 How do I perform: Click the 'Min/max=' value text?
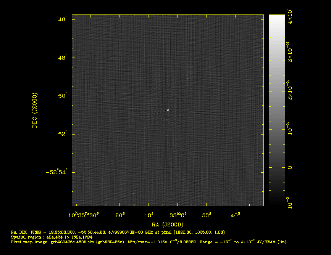click(x=162, y=242)
